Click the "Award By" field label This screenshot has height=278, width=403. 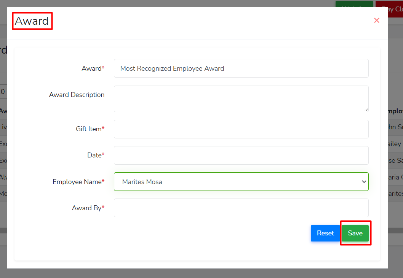pos(87,208)
